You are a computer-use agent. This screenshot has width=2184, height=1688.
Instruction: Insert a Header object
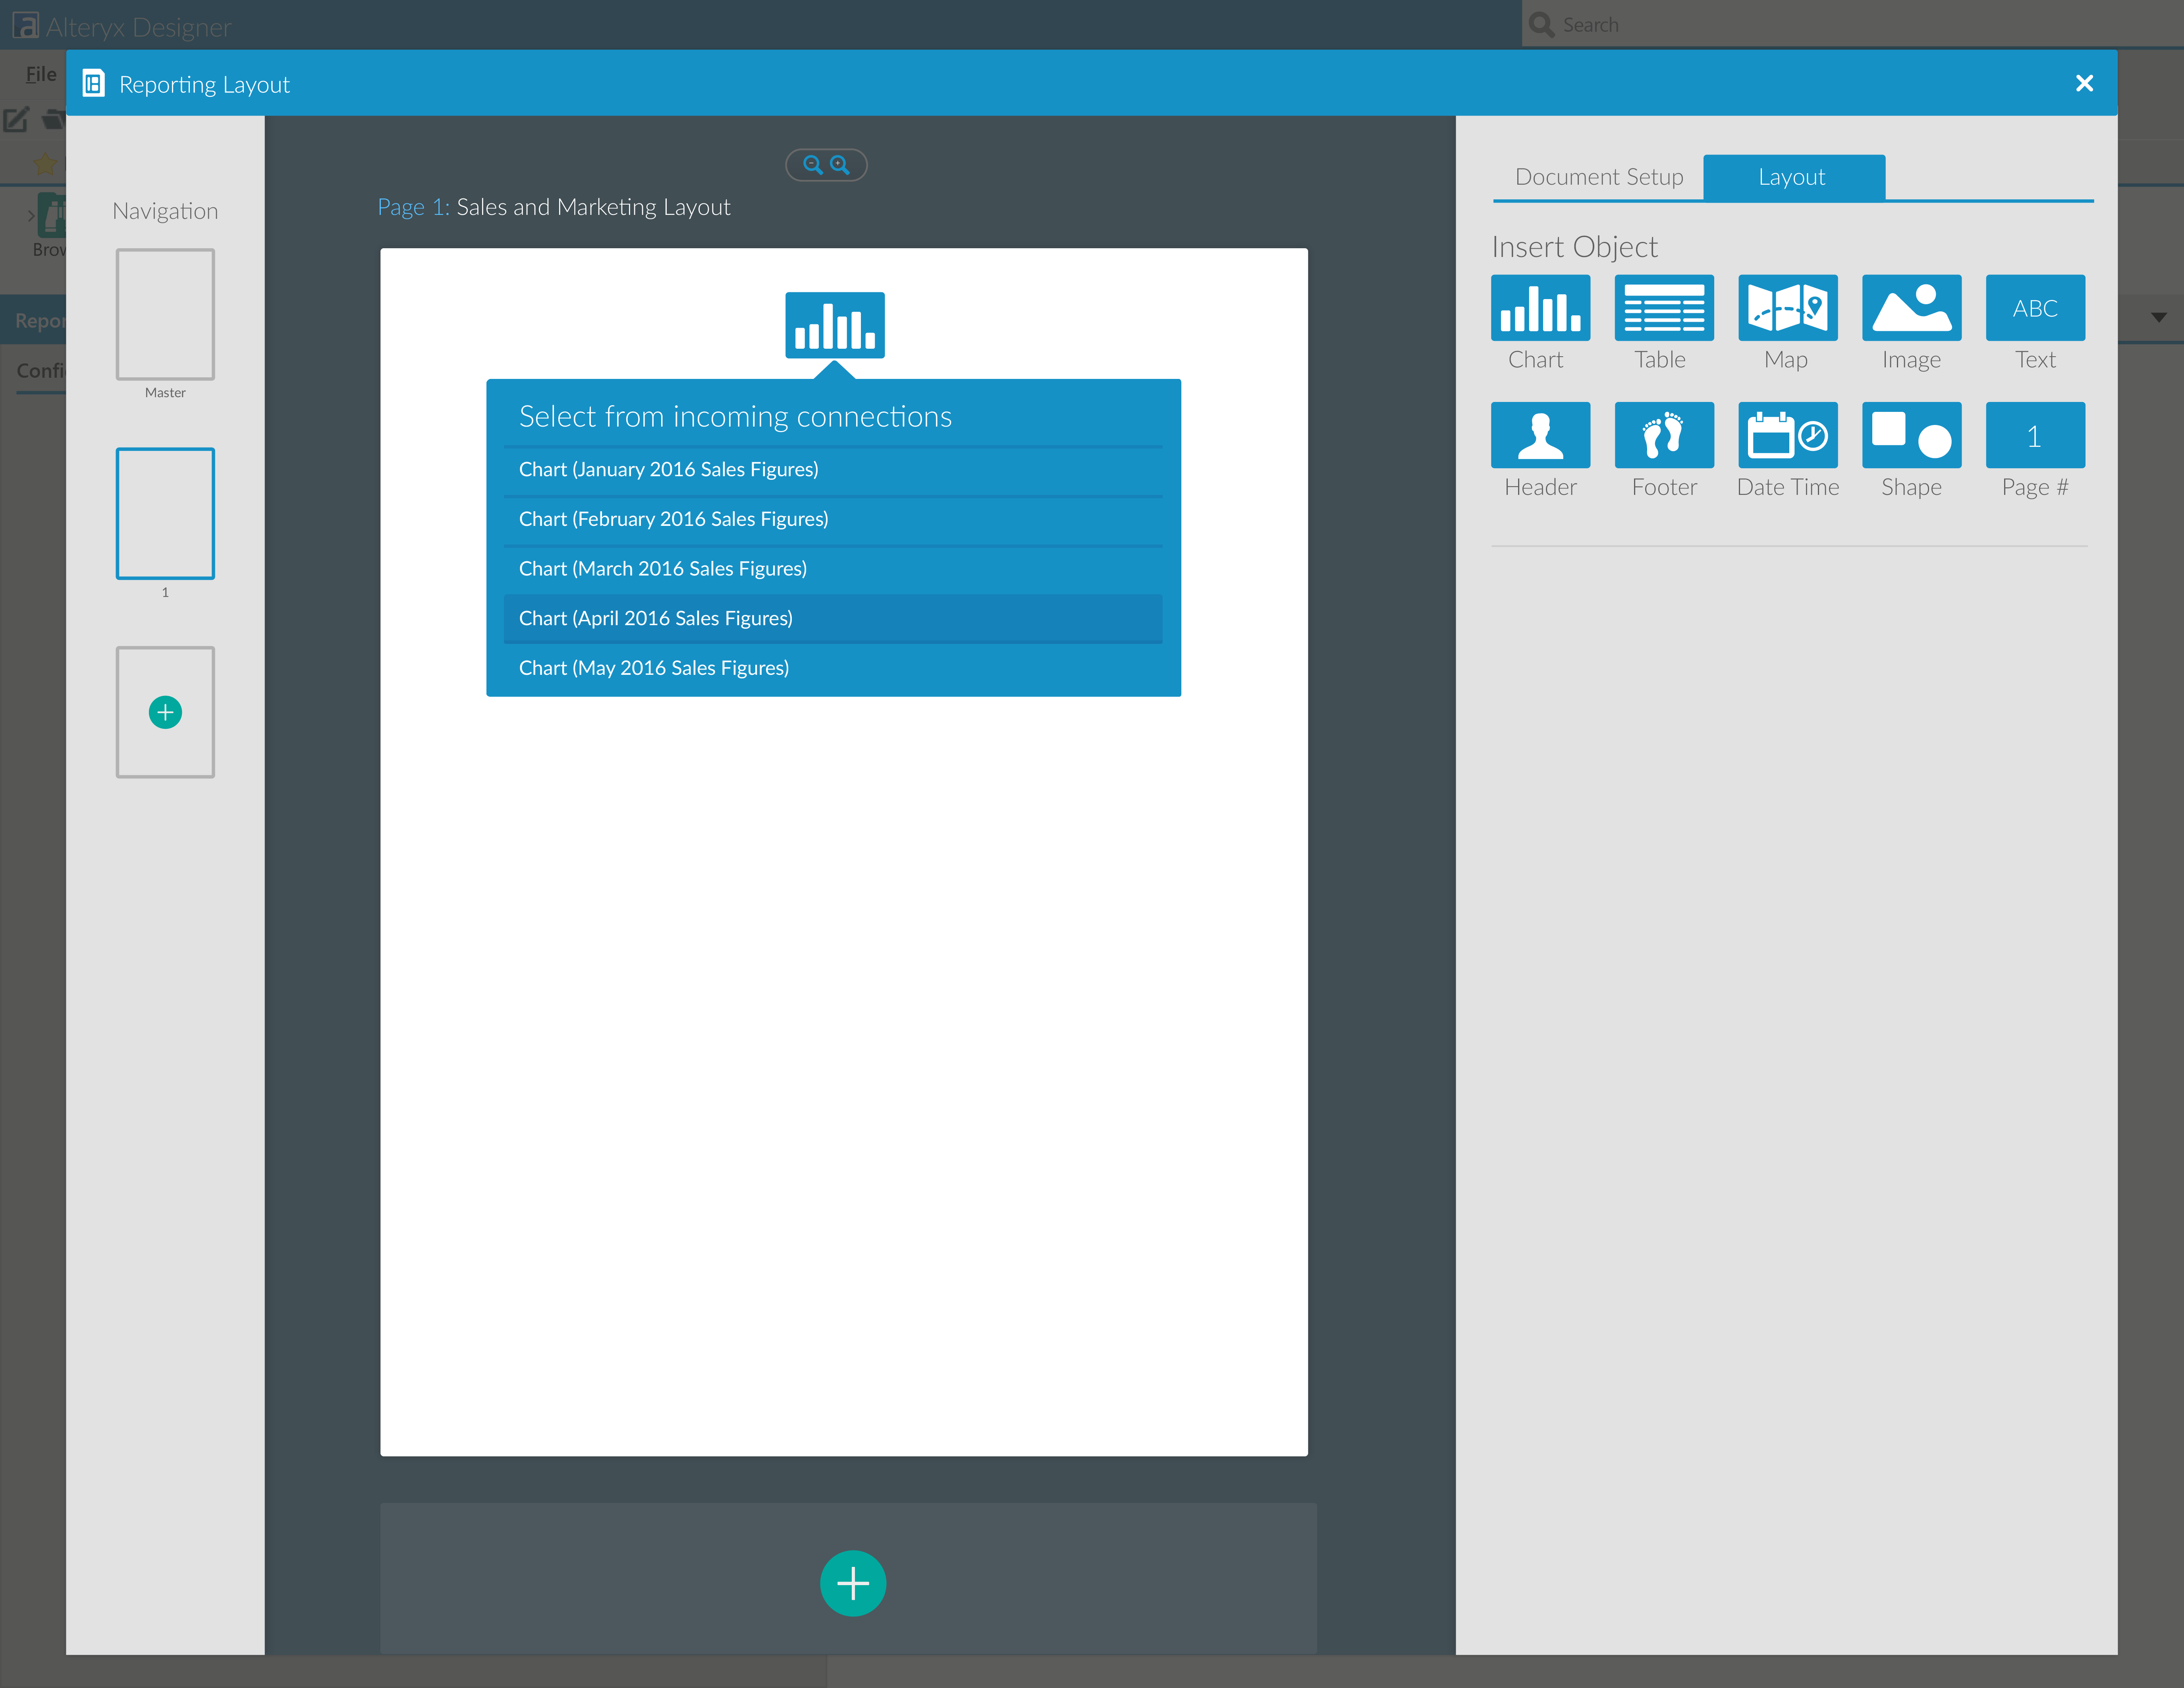(x=1539, y=435)
